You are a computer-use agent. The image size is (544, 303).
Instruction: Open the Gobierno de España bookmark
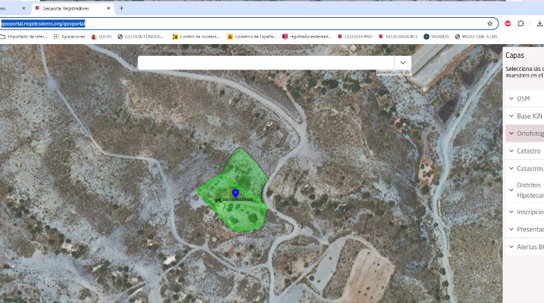coord(251,36)
